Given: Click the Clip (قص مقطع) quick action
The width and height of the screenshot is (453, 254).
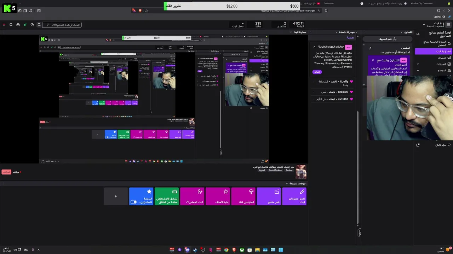Looking at the screenshot, I should point(269,196).
